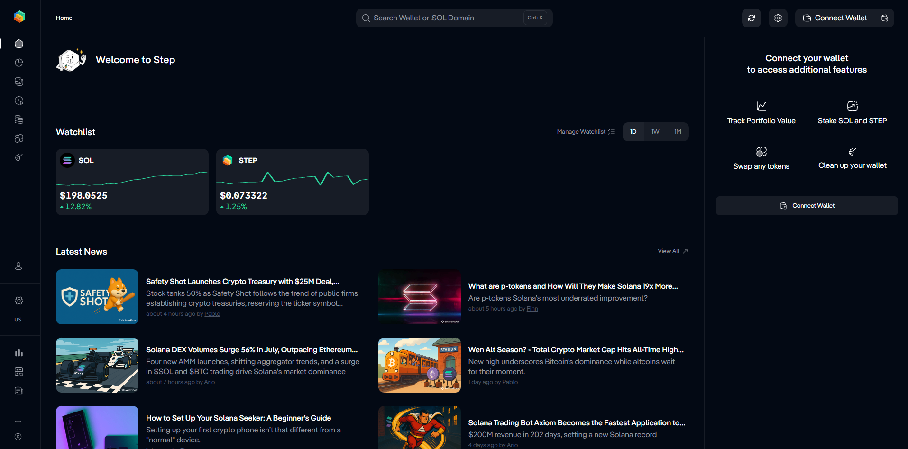Switch watchlist timeframe to 1M
908x449 pixels.
(678, 132)
